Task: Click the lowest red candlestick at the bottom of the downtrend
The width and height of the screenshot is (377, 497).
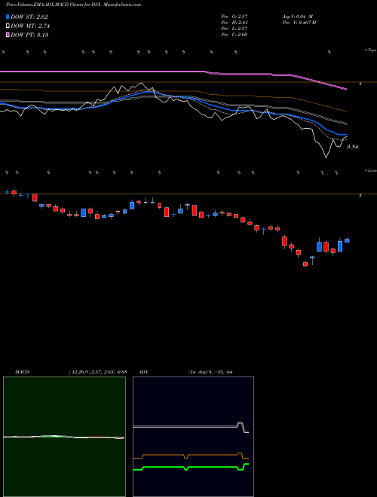Action: click(305, 264)
